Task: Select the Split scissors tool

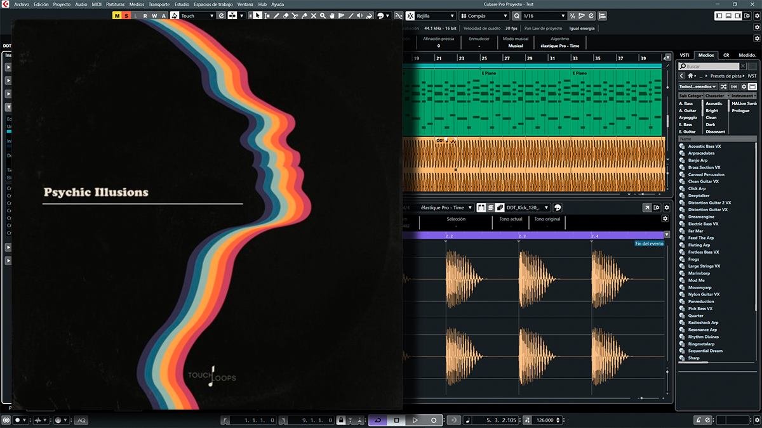Action: click(x=295, y=15)
